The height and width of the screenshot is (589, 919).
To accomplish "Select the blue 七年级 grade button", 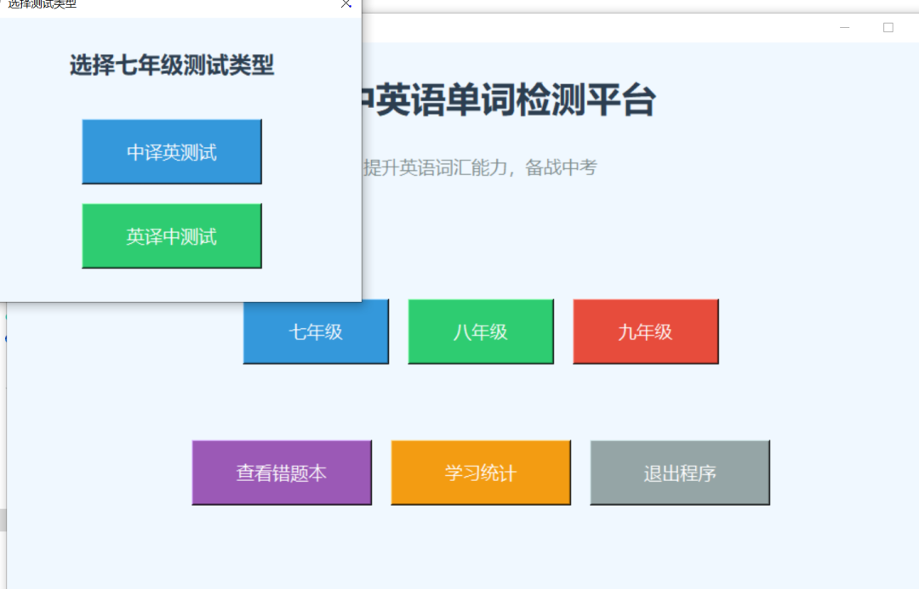I will click(x=315, y=331).
